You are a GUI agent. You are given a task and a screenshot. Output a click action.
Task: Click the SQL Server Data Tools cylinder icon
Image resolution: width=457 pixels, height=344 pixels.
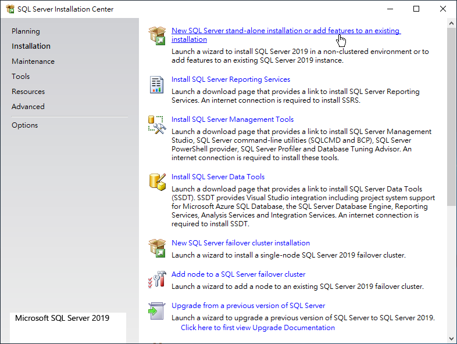click(158, 182)
